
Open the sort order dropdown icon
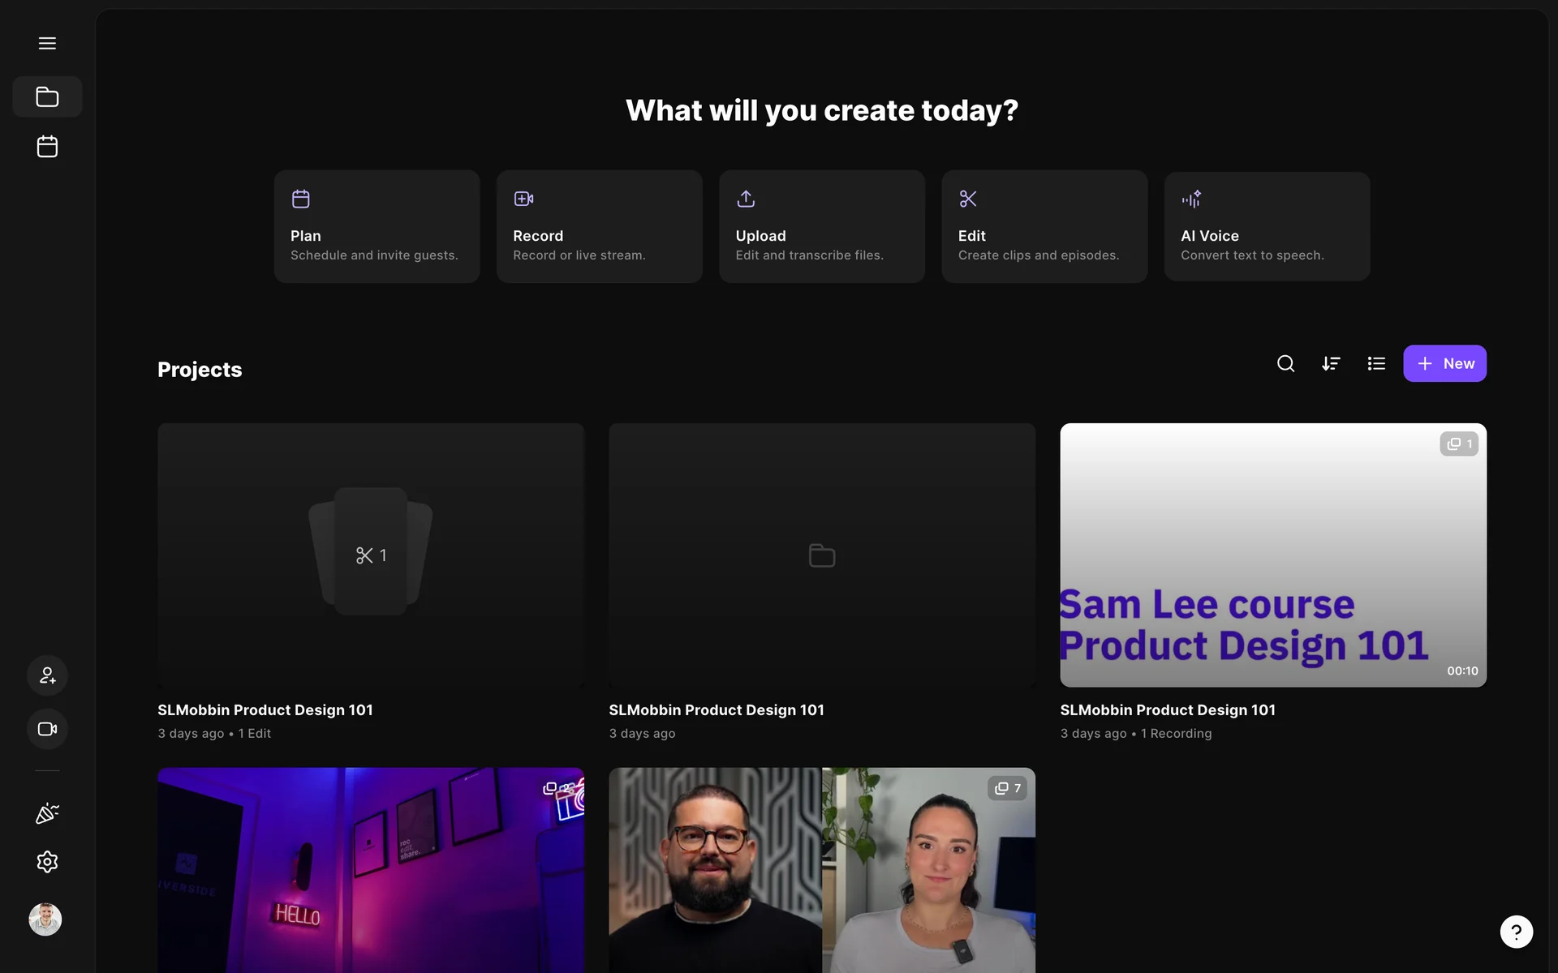[1331, 364]
